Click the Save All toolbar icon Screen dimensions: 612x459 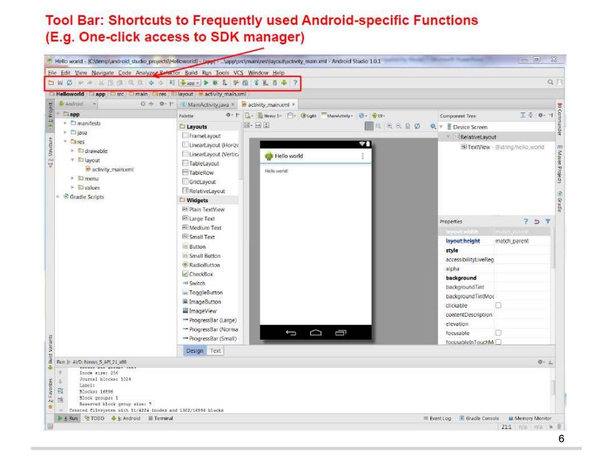60,82
